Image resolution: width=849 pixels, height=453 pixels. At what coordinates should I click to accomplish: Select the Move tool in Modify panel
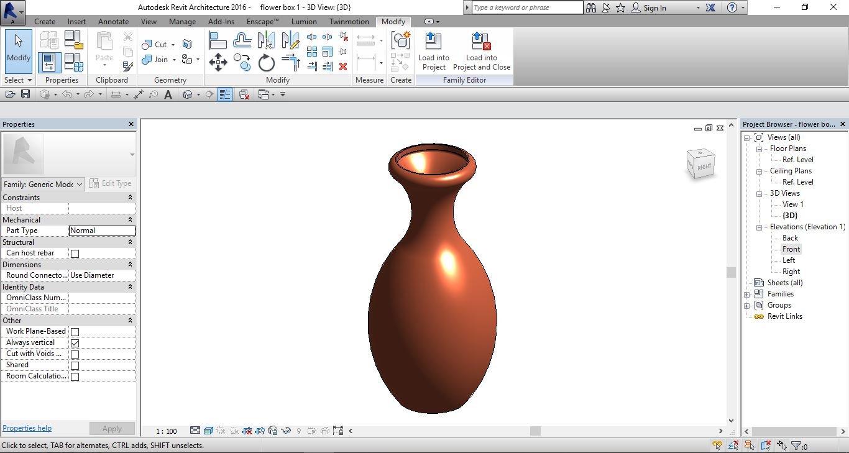[x=218, y=63]
